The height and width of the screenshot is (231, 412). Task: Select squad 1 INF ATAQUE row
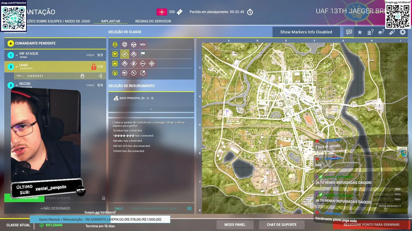click(x=55, y=55)
